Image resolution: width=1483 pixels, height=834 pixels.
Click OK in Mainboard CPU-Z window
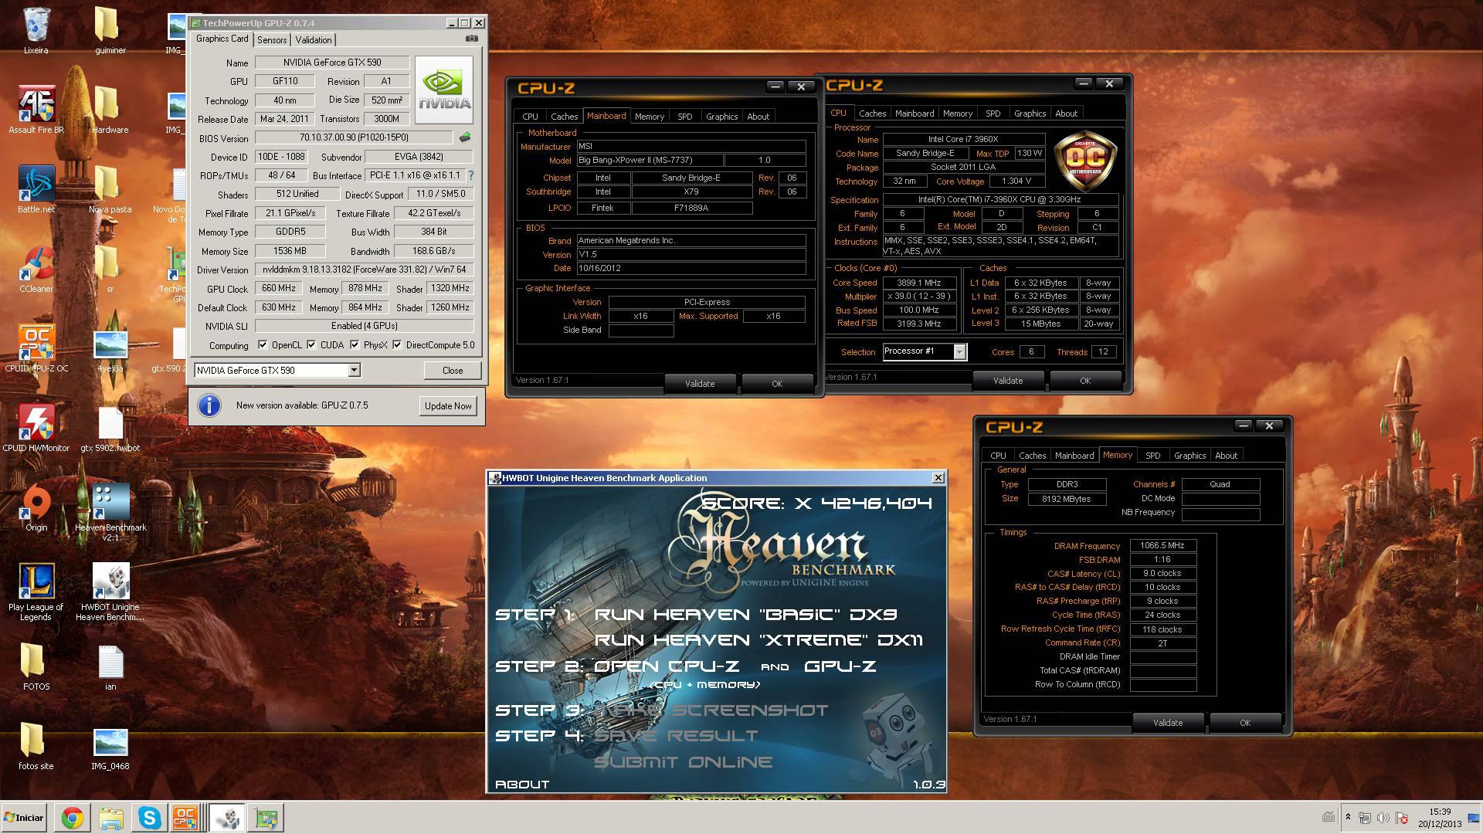click(777, 384)
